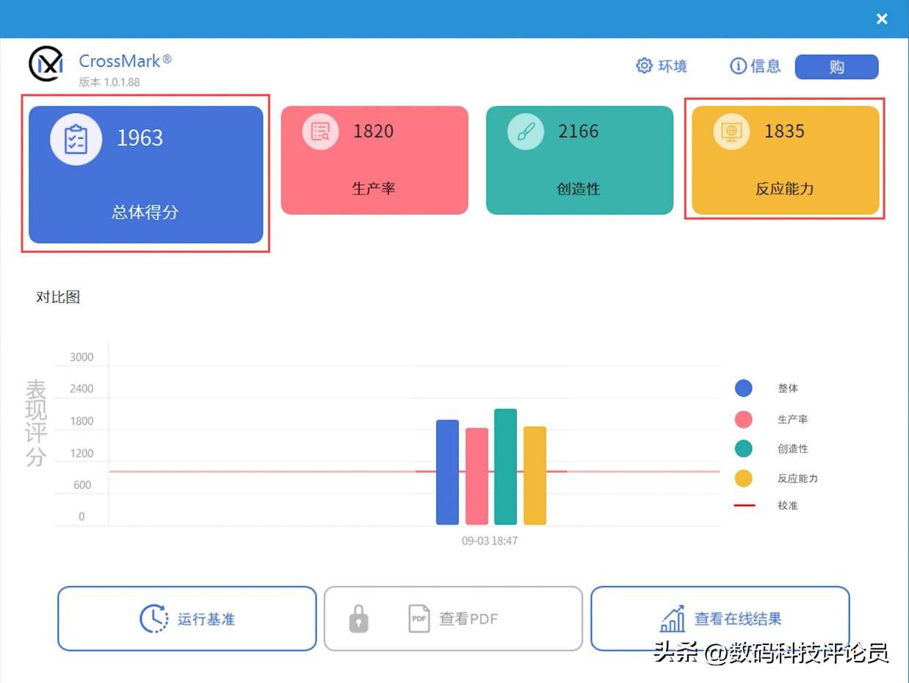Click the CrossMark logo icon
Screen dimensions: 909x683
pyautogui.click(x=45, y=65)
